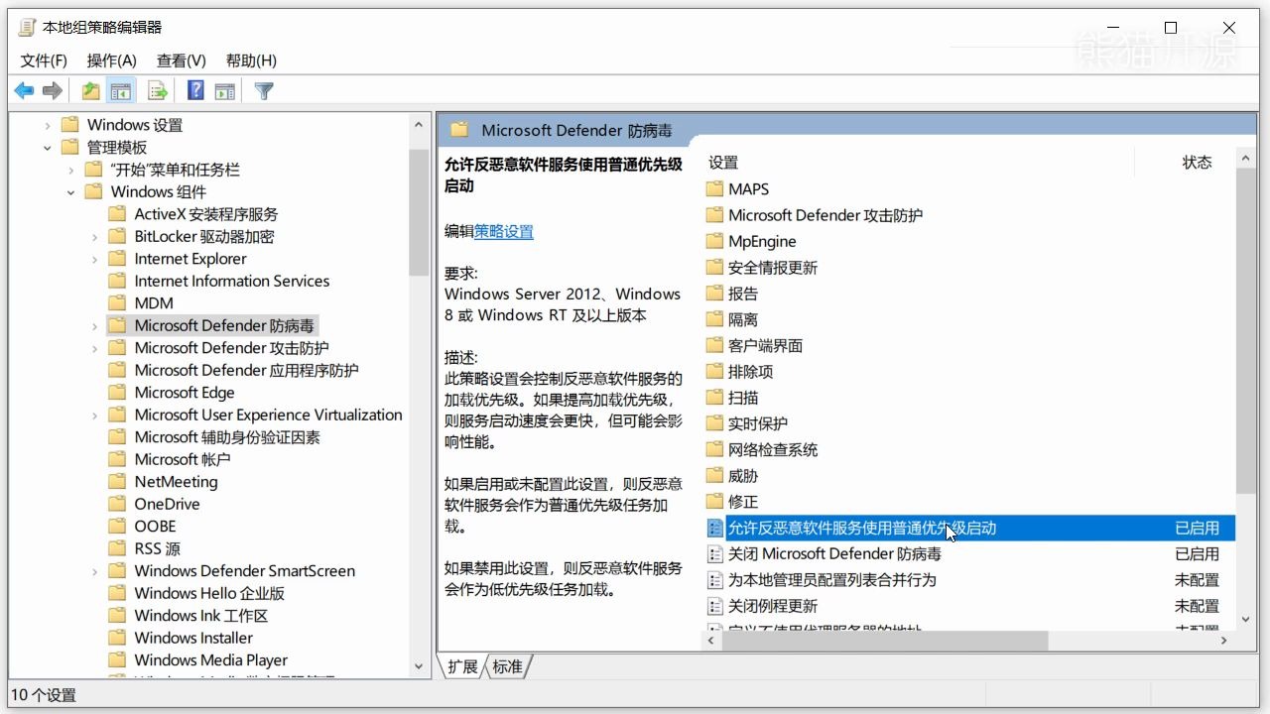Image resolution: width=1270 pixels, height=714 pixels.
Task: Select Windows Media Player in tree
Action: 210,660
